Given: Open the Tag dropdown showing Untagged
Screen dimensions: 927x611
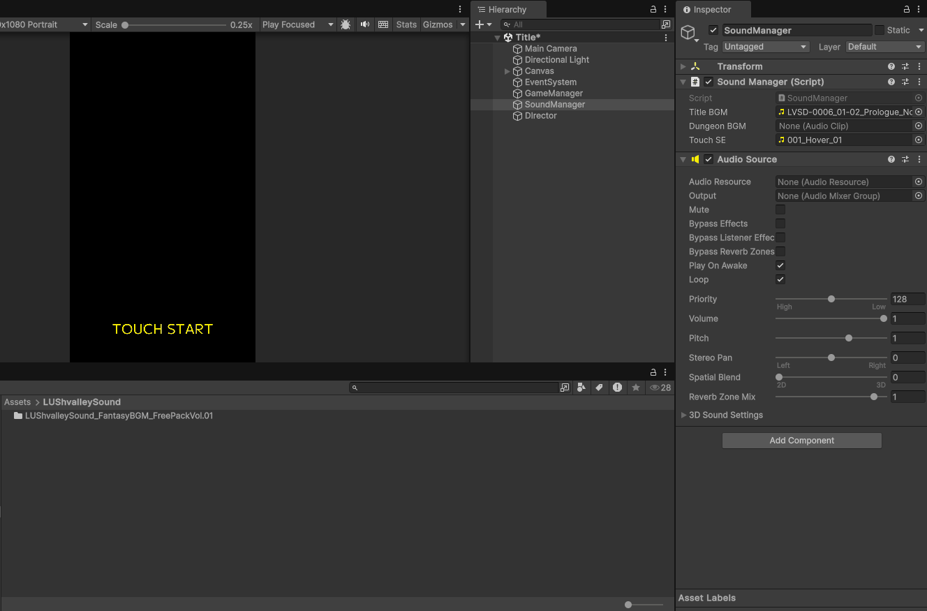Looking at the screenshot, I should click(765, 47).
